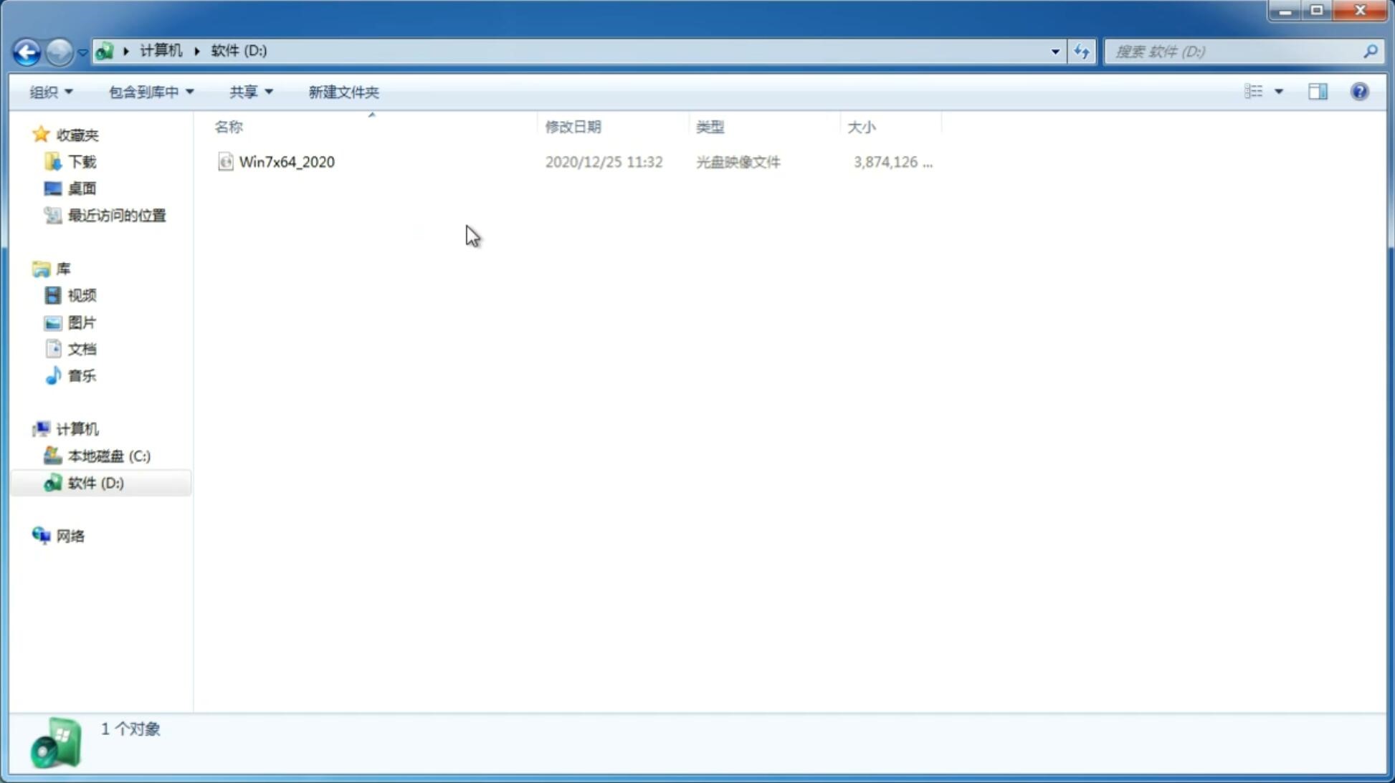Open the Win7x64_2020 disc image file

tap(287, 160)
